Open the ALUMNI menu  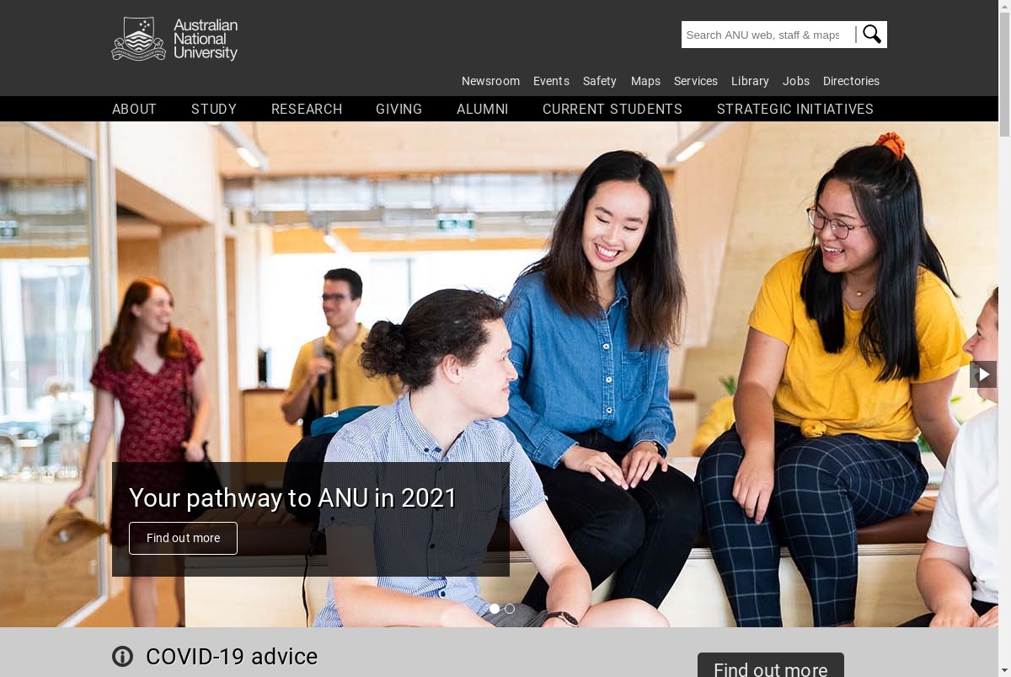483,109
